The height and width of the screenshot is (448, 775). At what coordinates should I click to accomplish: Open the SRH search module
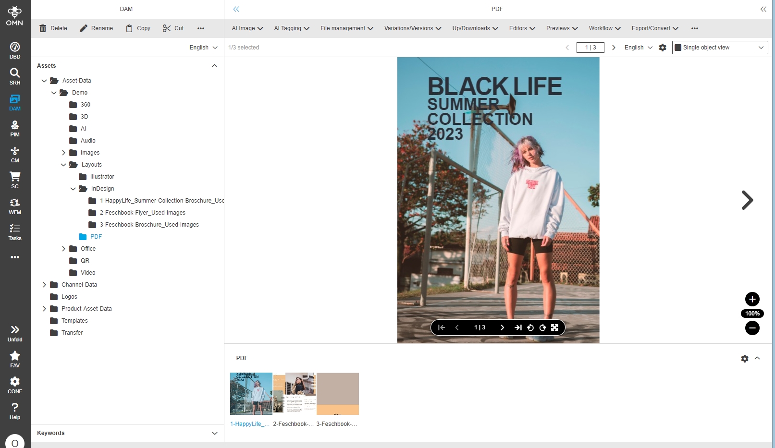click(x=15, y=76)
